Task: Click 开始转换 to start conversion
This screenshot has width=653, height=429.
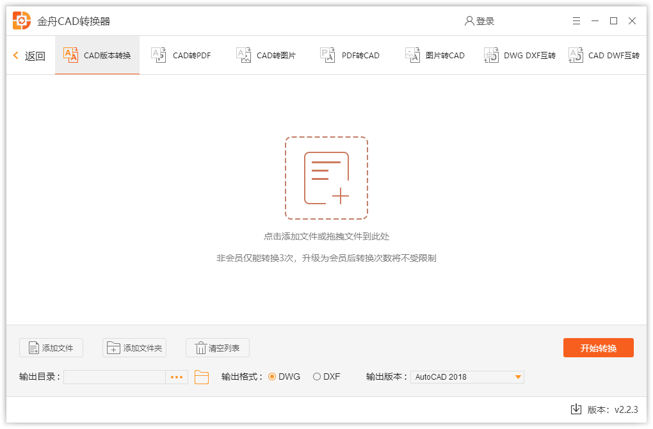Action: click(x=598, y=348)
